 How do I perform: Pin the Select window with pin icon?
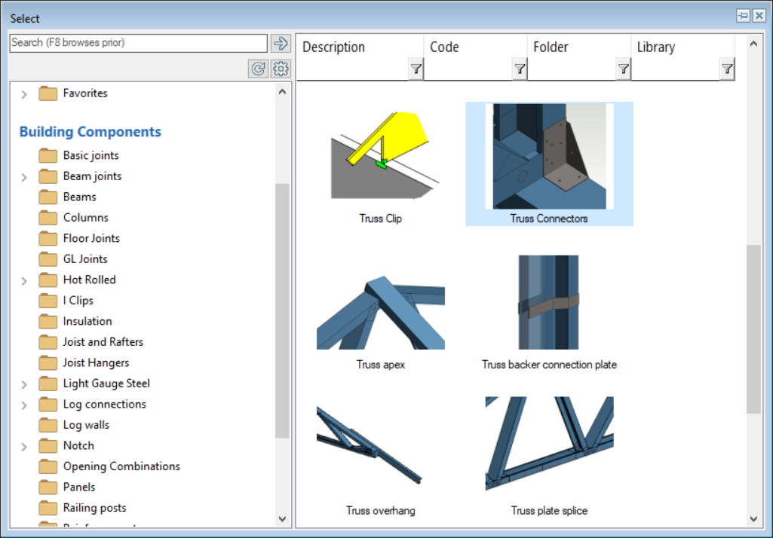tap(744, 17)
